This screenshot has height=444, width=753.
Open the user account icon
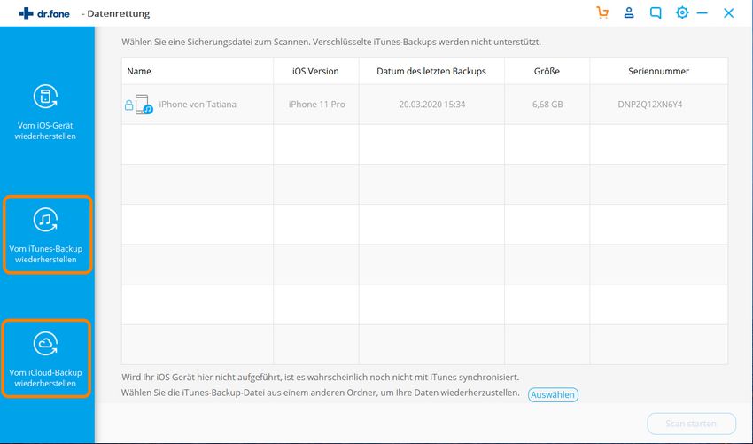[x=629, y=13]
